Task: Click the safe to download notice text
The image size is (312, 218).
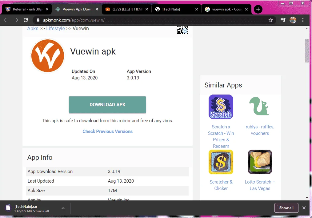Action: coord(107,121)
